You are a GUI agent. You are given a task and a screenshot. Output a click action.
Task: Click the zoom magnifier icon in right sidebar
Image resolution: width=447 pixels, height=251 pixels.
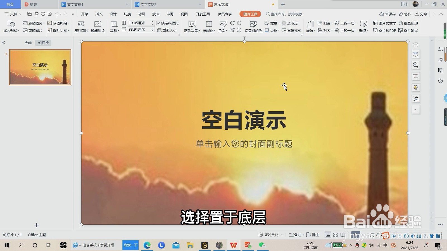tap(415, 65)
